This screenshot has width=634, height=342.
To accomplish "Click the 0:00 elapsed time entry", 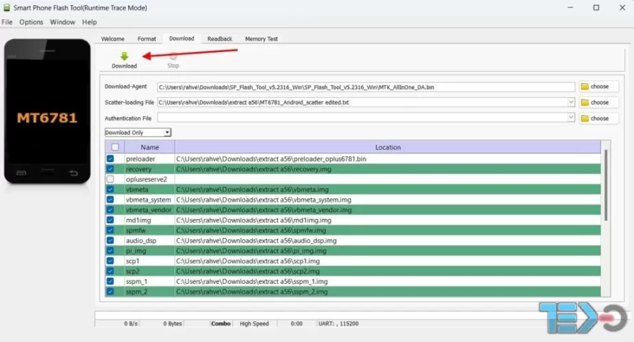I will (296, 324).
